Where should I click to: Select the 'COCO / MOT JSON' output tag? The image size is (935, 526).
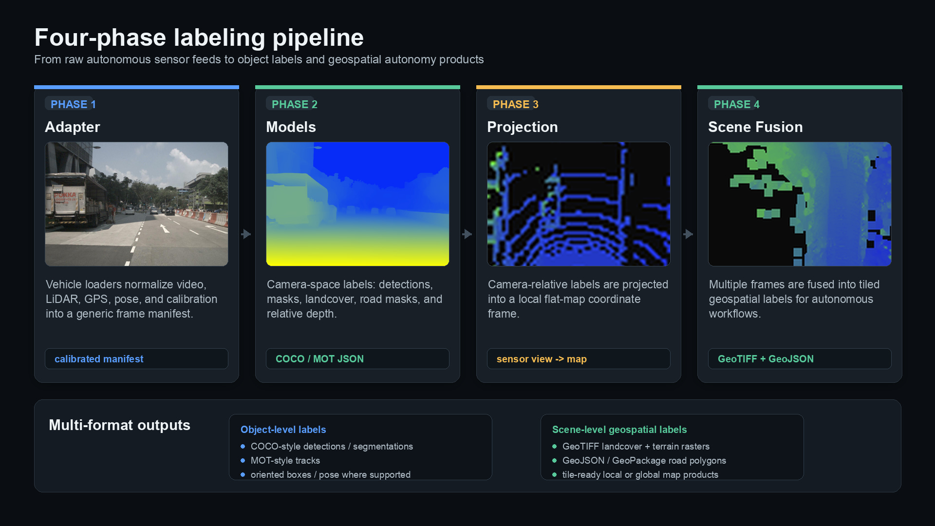357,359
